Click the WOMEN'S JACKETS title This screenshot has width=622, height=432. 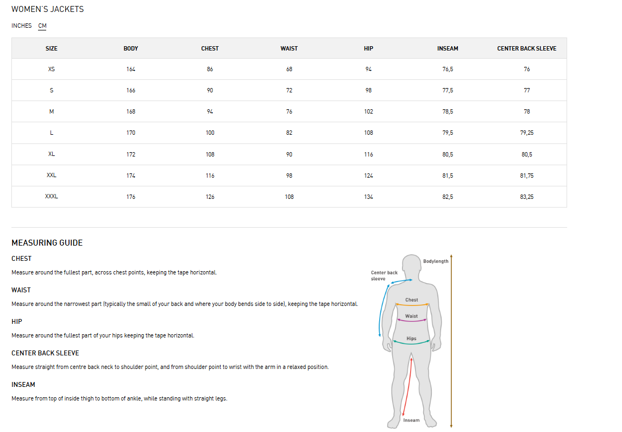(x=48, y=9)
